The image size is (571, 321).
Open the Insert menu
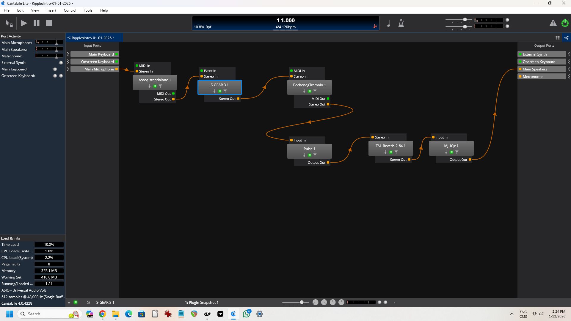pyautogui.click(x=51, y=10)
